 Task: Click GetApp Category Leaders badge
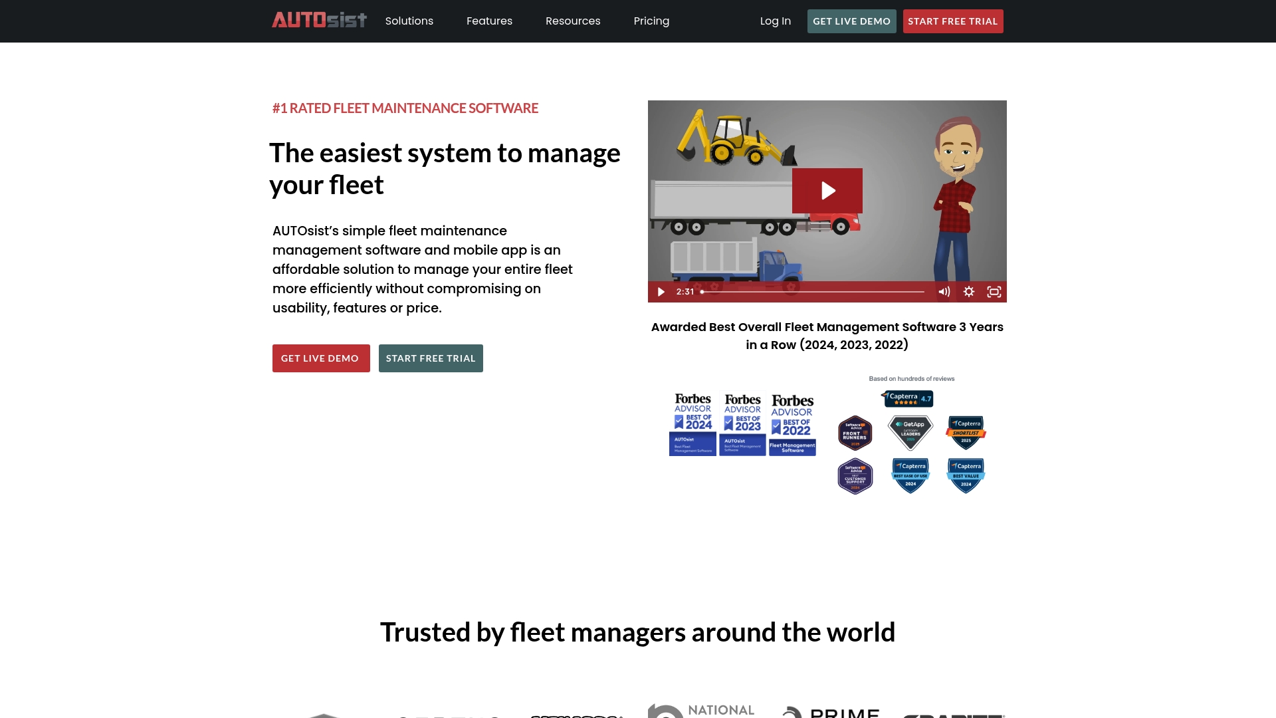click(910, 433)
